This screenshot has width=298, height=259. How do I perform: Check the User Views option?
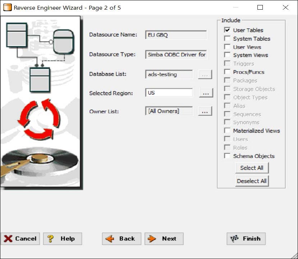point(227,47)
